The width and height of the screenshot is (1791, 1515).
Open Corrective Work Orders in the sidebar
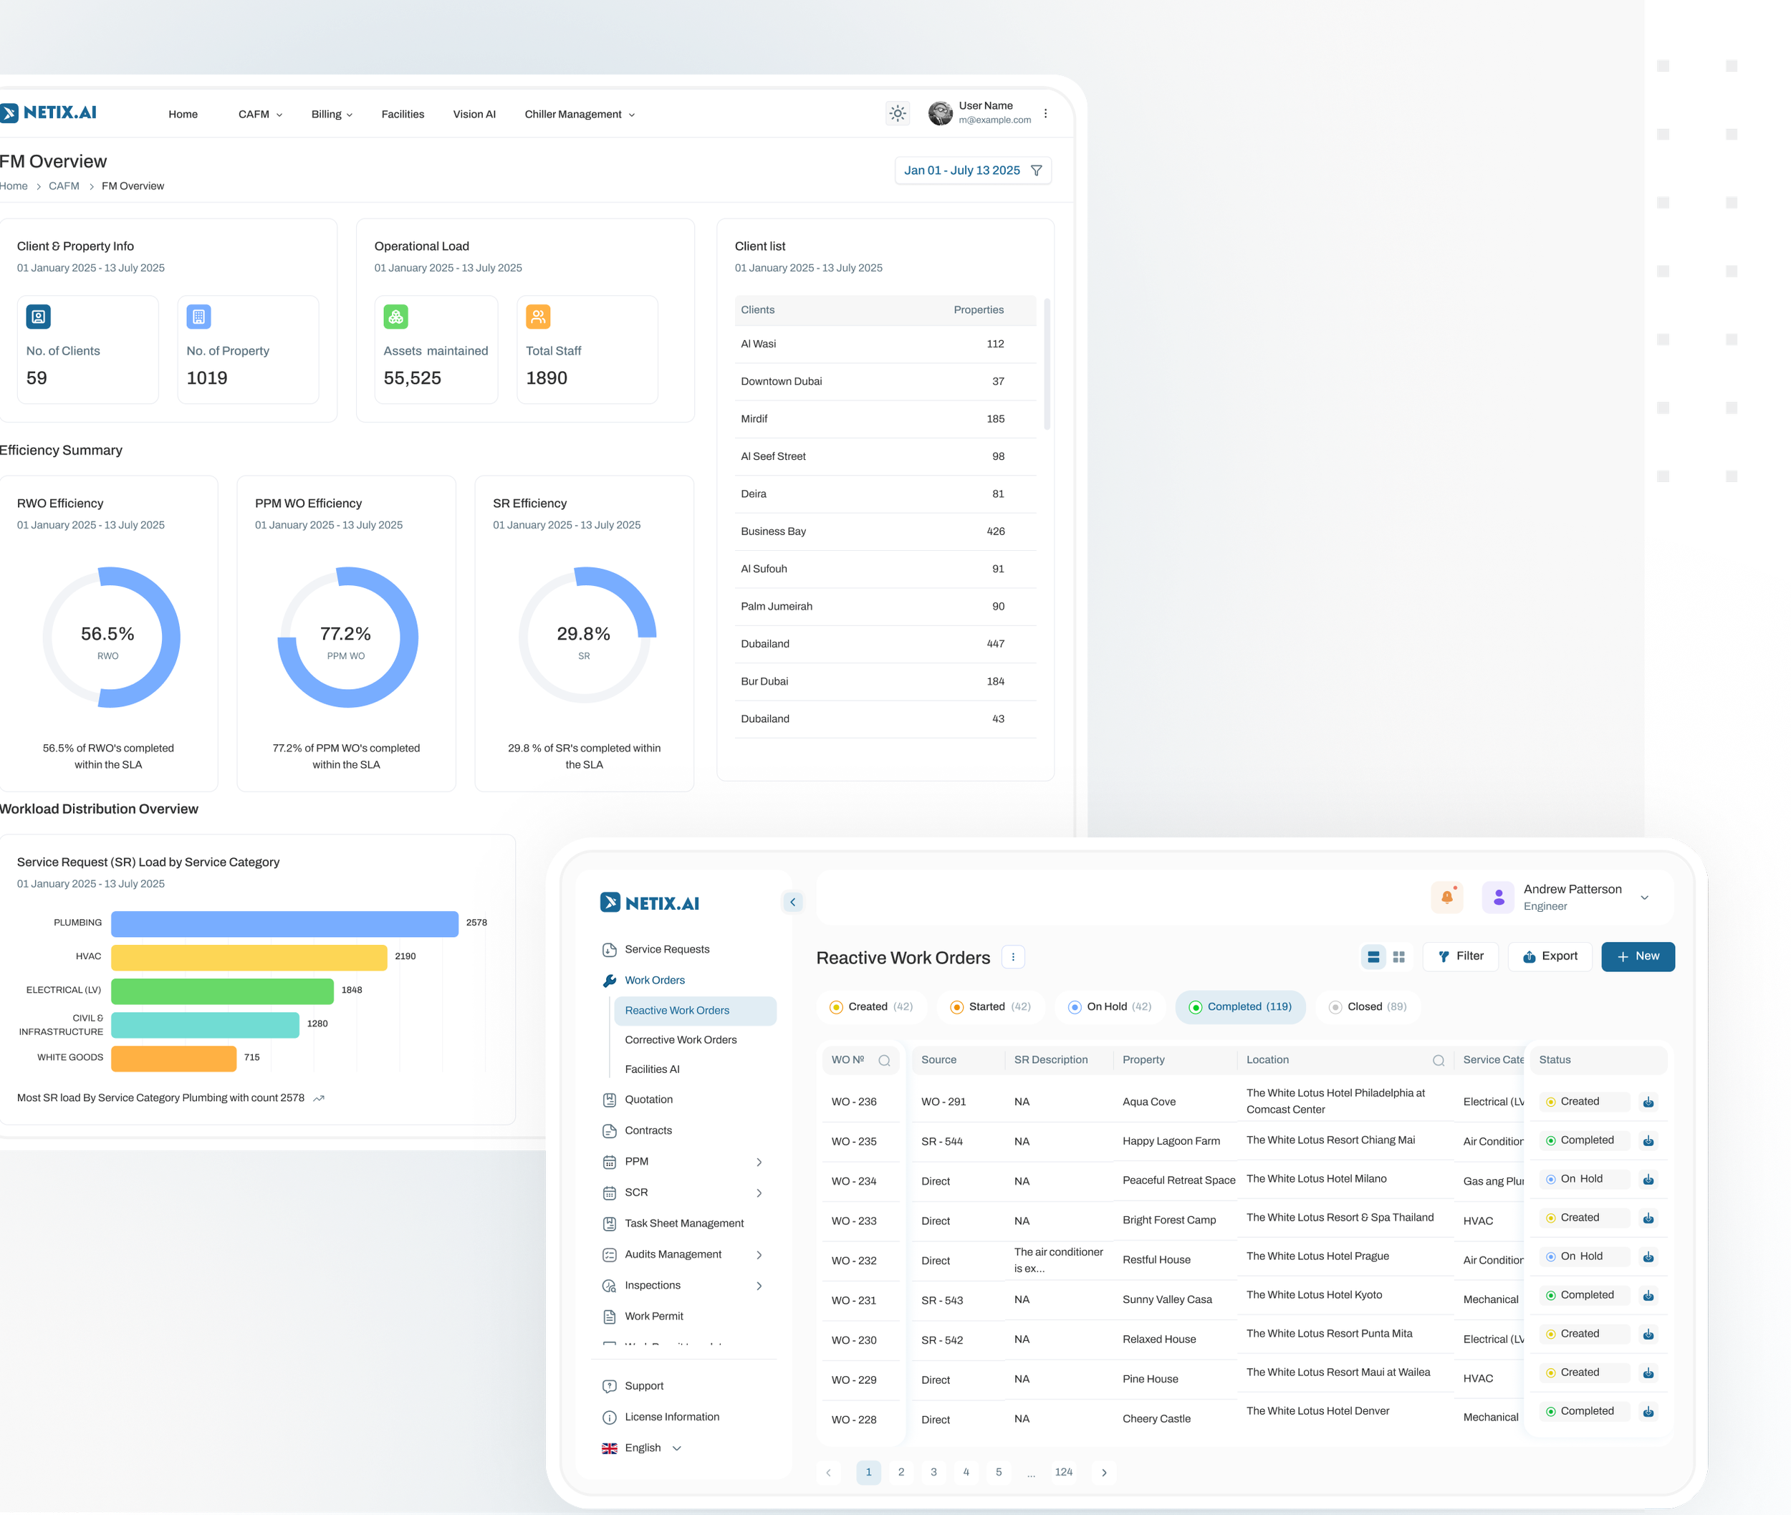pyautogui.click(x=681, y=1040)
